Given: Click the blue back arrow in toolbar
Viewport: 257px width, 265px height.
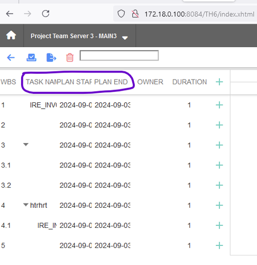Looking at the screenshot, I should click(x=11, y=58).
